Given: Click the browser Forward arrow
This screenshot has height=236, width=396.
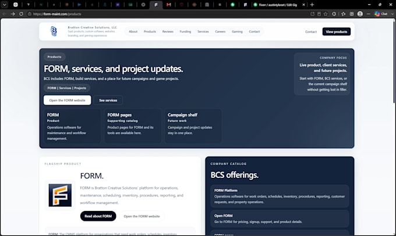Looking at the screenshot, I should click(x=13, y=14).
